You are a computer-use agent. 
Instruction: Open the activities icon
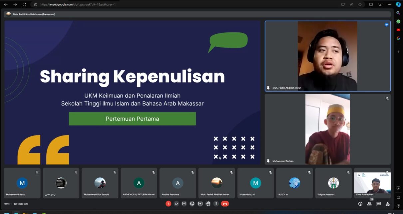coord(388,204)
